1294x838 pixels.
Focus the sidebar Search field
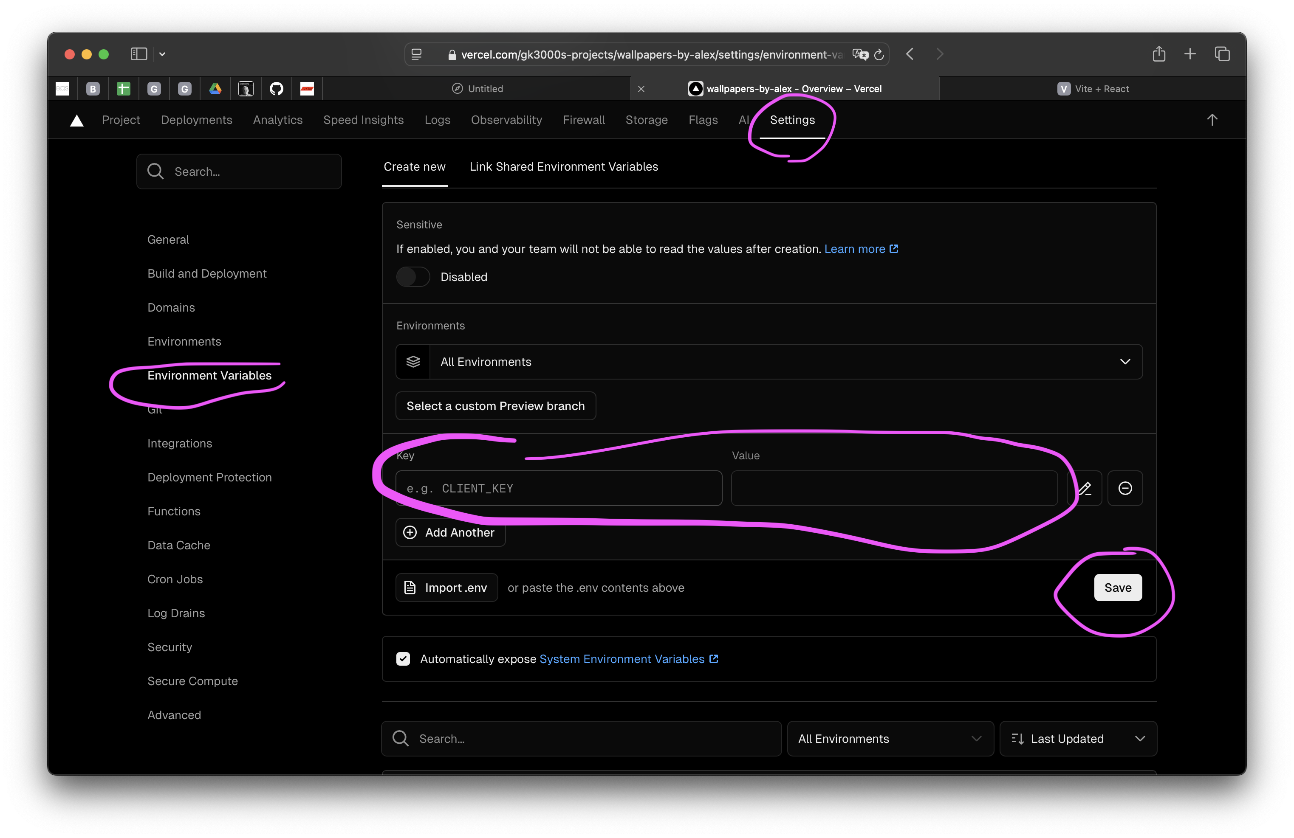239,171
